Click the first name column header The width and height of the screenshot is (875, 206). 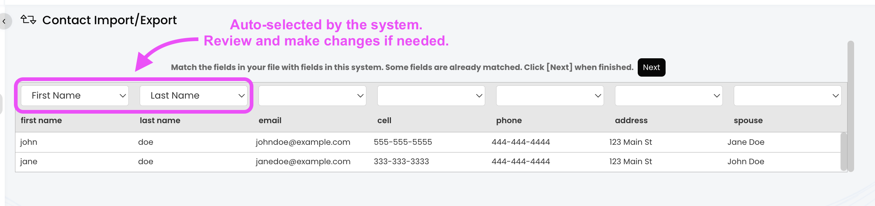tap(41, 121)
